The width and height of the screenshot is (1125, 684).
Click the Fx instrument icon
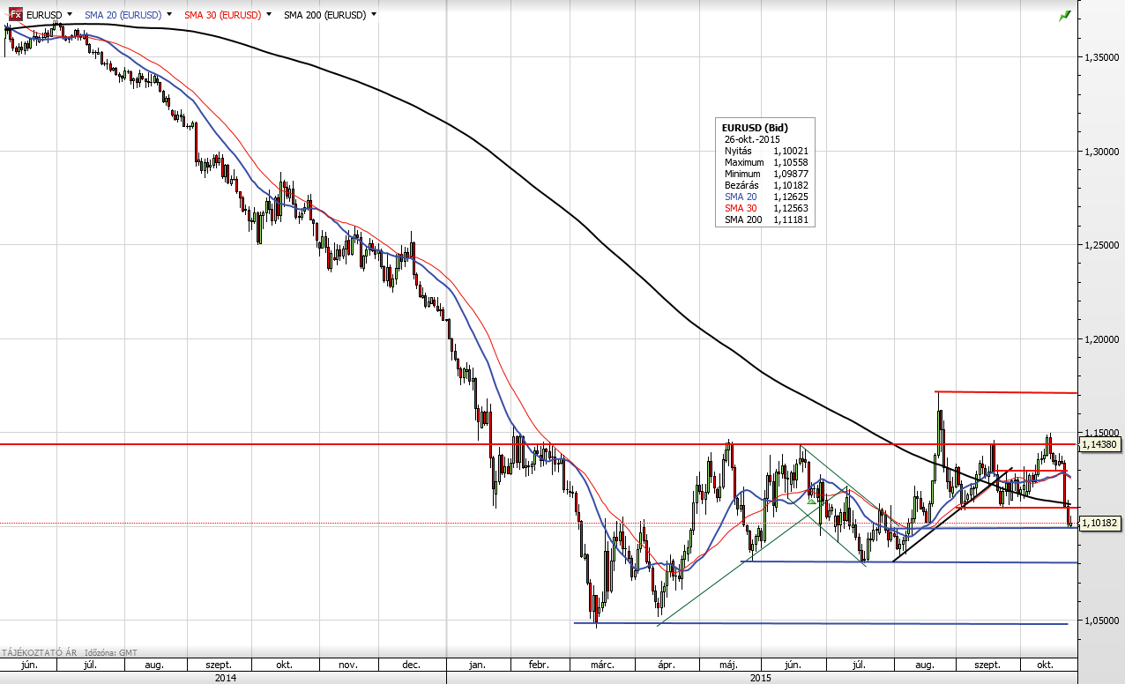(16, 14)
